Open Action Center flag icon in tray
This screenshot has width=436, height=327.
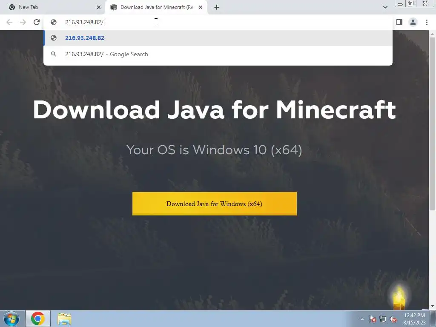tap(373, 319)
